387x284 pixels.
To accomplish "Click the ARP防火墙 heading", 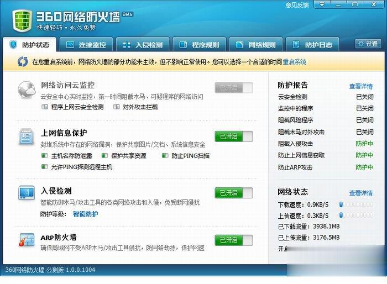I will click(59, 238).
